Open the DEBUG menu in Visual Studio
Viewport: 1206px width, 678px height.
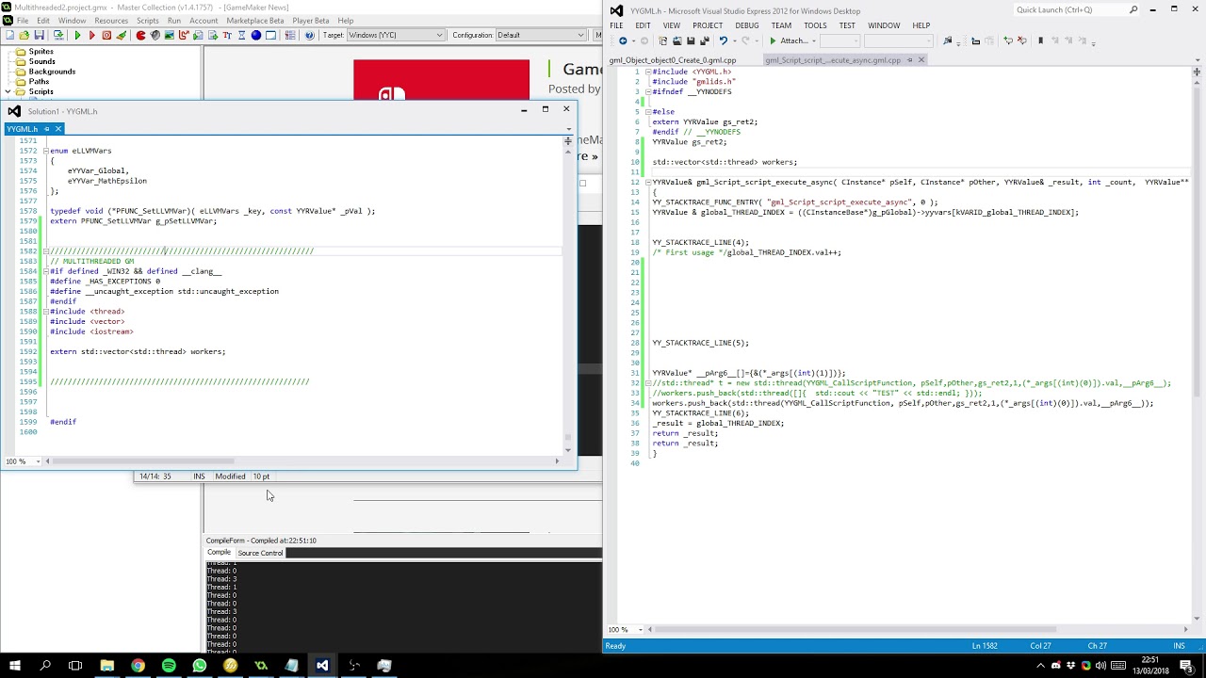point(747,25)
